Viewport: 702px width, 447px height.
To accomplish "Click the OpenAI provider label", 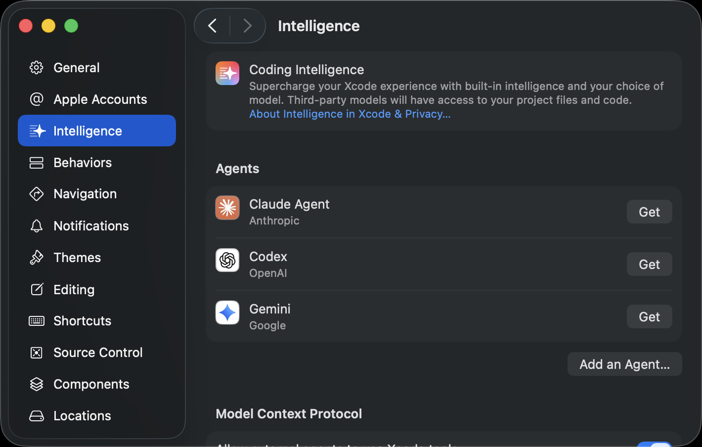I will click(268, 273).
